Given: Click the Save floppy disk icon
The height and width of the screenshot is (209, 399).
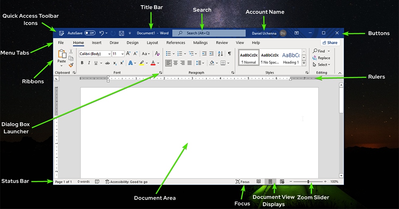Looking at the screenshot, I should [x=121, y=33].
